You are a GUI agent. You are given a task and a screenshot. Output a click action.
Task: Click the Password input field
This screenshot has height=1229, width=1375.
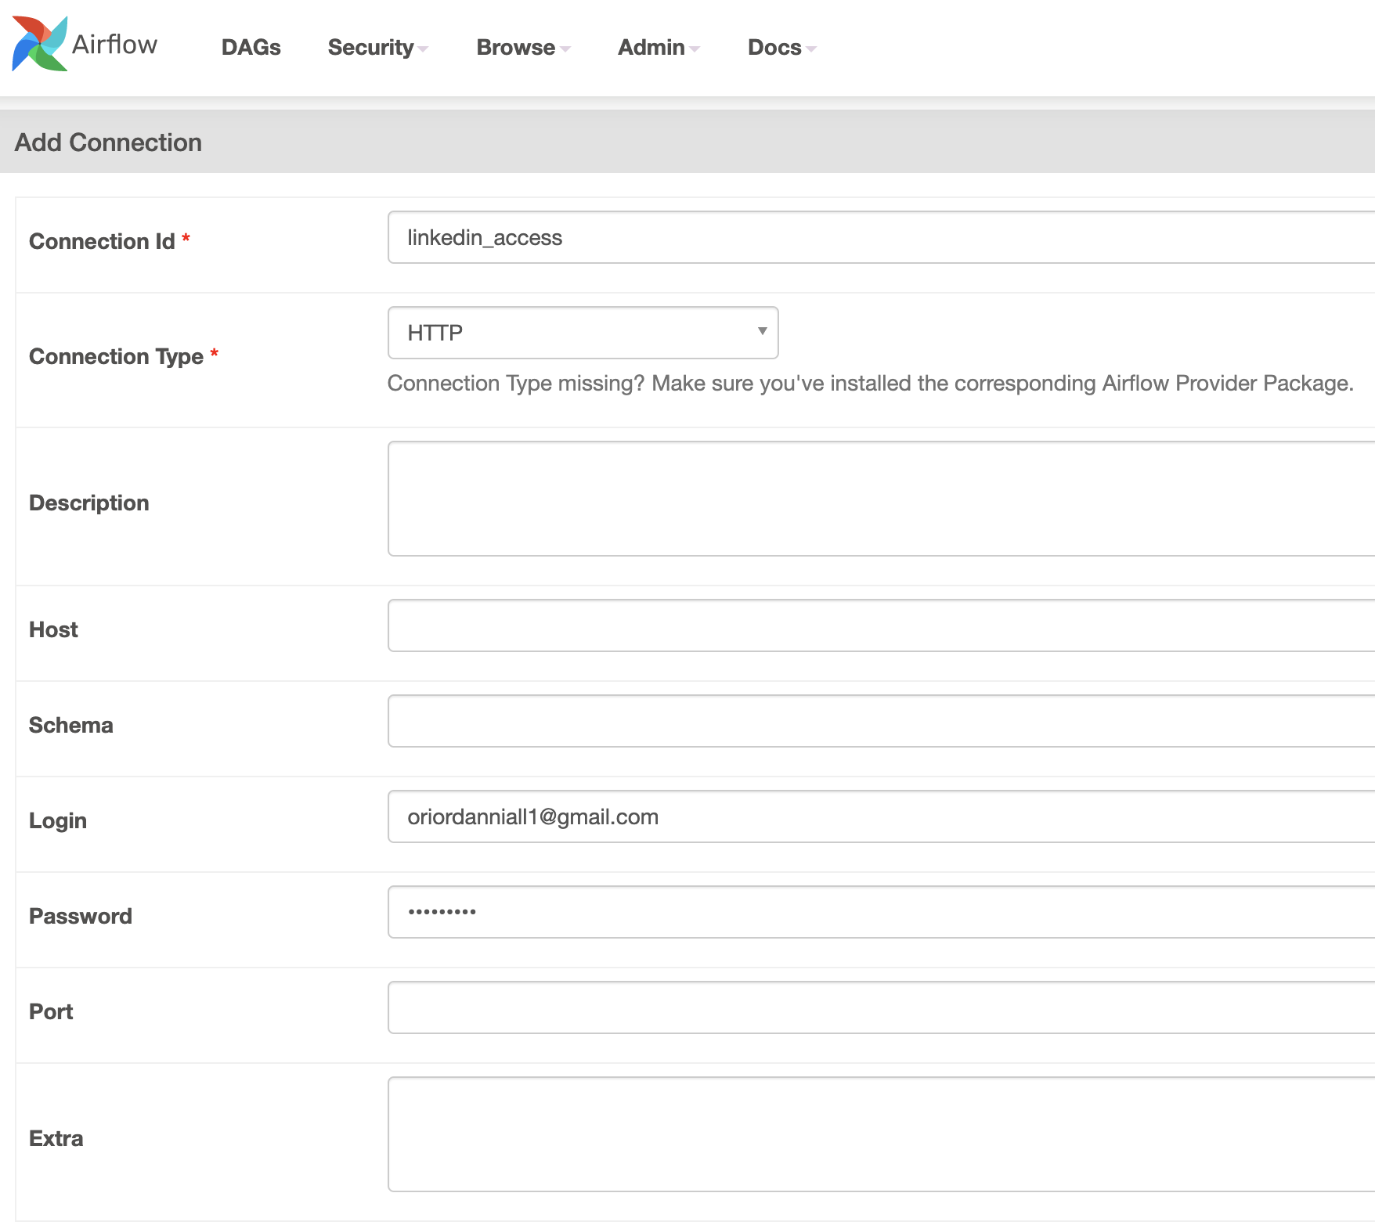pyautogui.click(x=881, y=912)
